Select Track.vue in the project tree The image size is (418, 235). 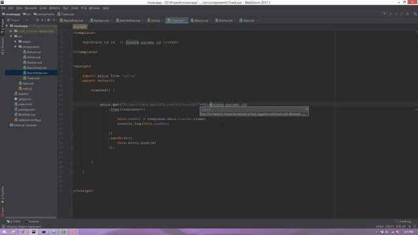point(31,78)
